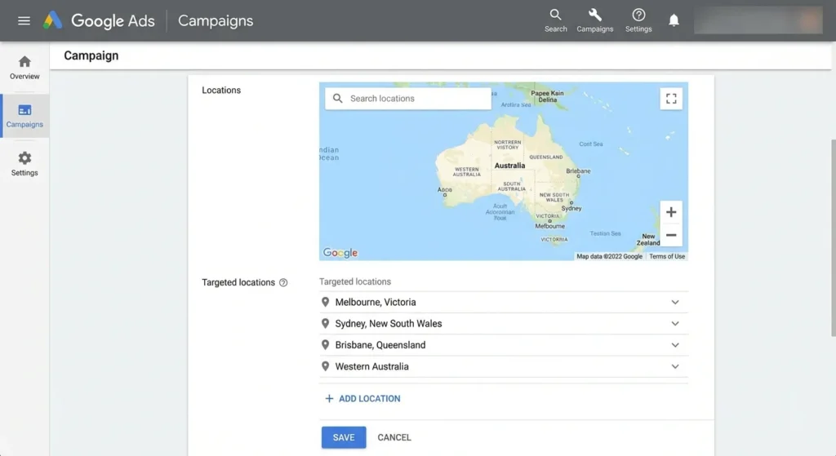Select Western Australia location text
Viewport: 836px width, 456px height.
coord(371,366)
